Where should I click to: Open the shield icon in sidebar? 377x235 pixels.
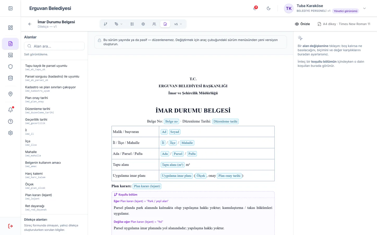[10, 67]
